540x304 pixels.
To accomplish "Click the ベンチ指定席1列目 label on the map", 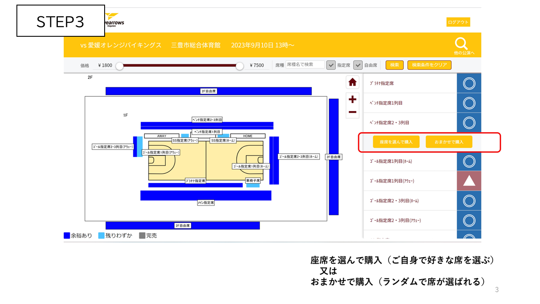I will coord(207,132).
